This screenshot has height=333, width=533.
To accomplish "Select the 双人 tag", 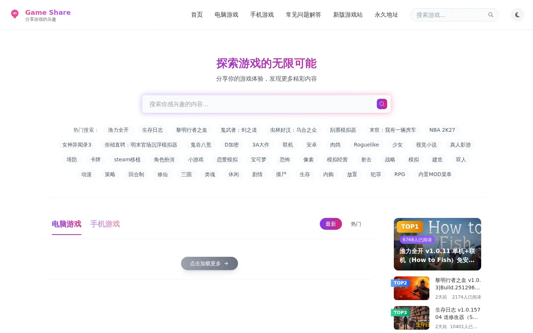I will pyautogui.click(x=461, y=159).
